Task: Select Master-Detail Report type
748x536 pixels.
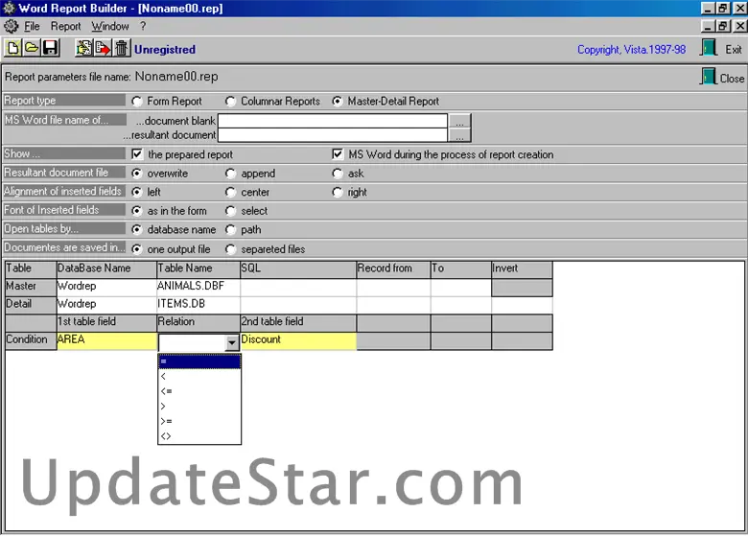Action: coord(338,101)
